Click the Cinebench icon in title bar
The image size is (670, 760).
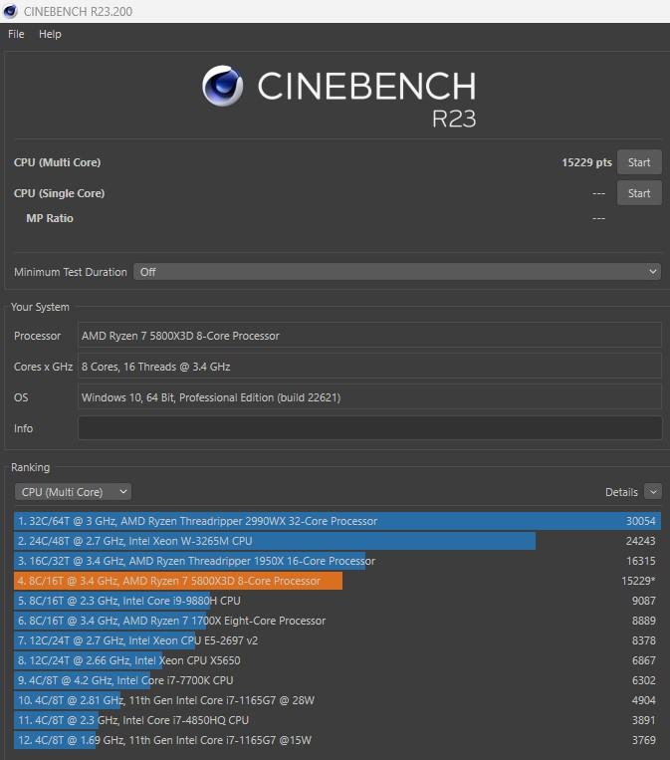click(10, 11)
